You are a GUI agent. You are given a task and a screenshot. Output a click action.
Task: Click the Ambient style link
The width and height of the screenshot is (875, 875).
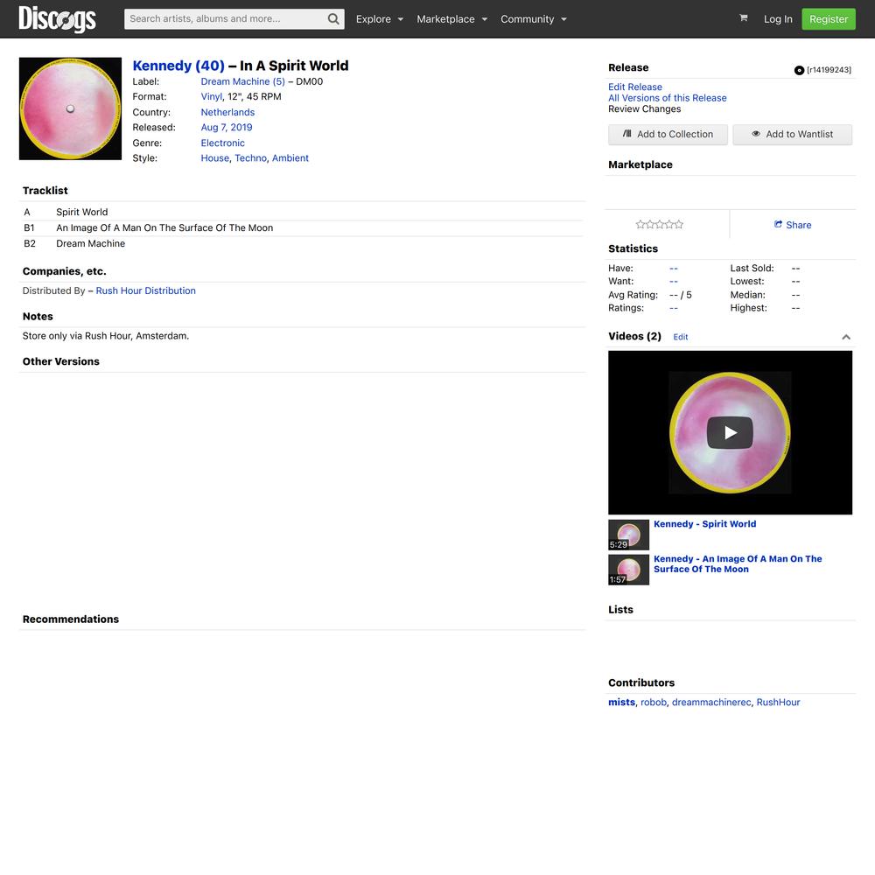290,157
